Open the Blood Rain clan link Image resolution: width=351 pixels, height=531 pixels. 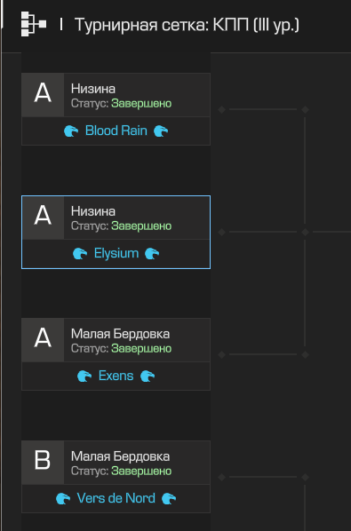pyautogui.click(x=116, y=131)
